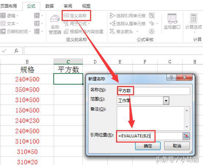
Task: Select column B header
Action: coord(27,62)
